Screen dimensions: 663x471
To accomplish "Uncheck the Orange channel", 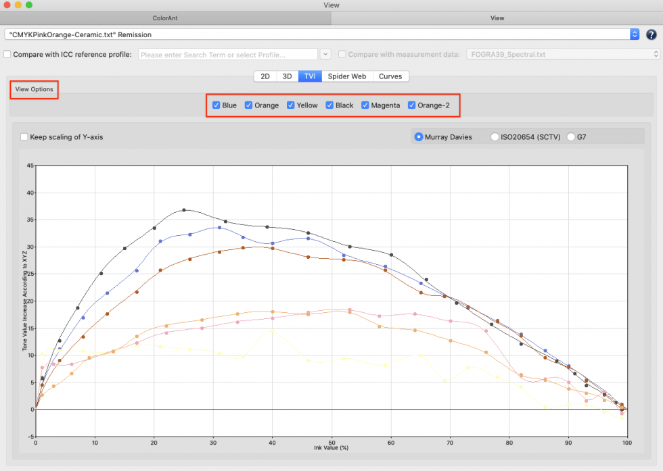I will click(248, 105).
